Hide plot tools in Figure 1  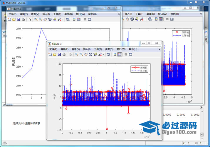tap(85, 19)
